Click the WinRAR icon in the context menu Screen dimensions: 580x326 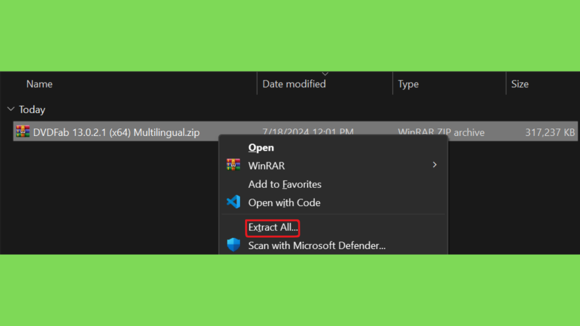coord(233,165)
